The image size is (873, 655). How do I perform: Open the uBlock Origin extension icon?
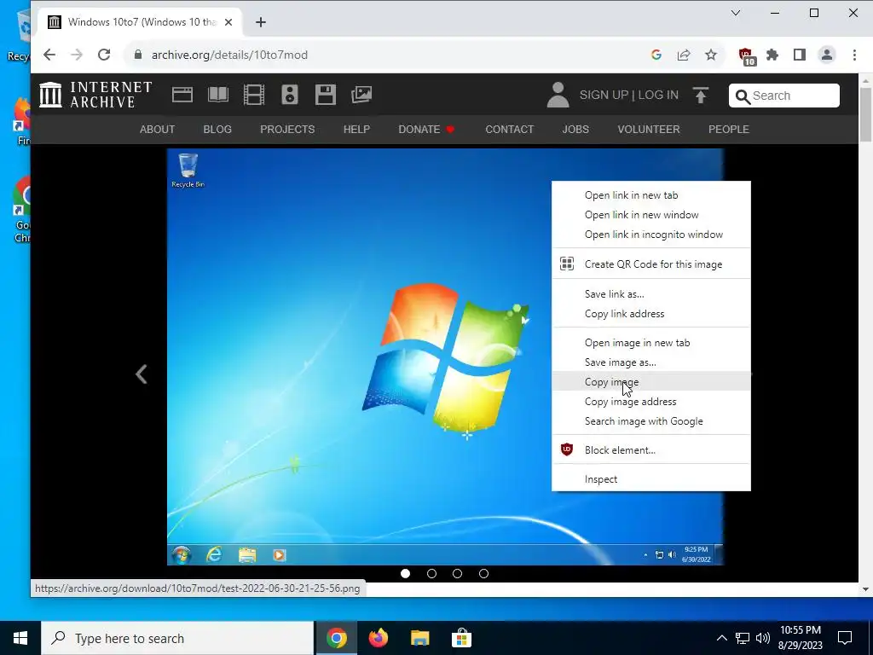(x=747, y=55)
